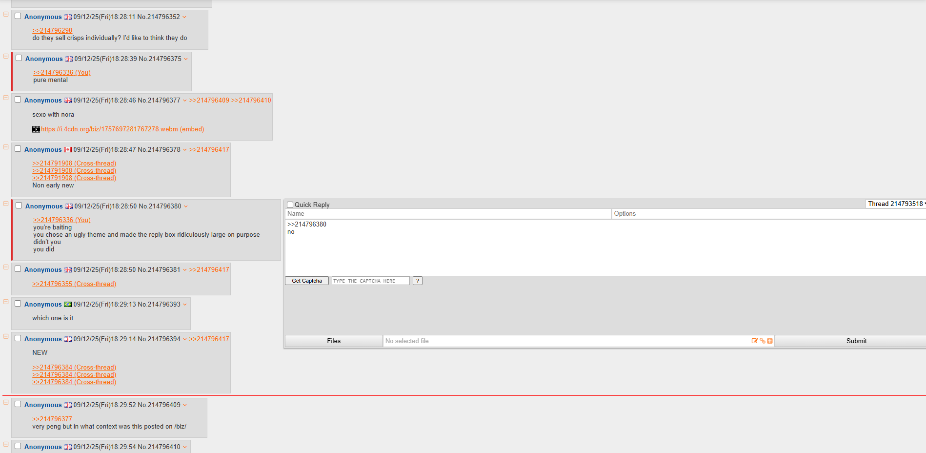
Task: Click 'sexo with nora' post text
Action: tap(53, 115)
